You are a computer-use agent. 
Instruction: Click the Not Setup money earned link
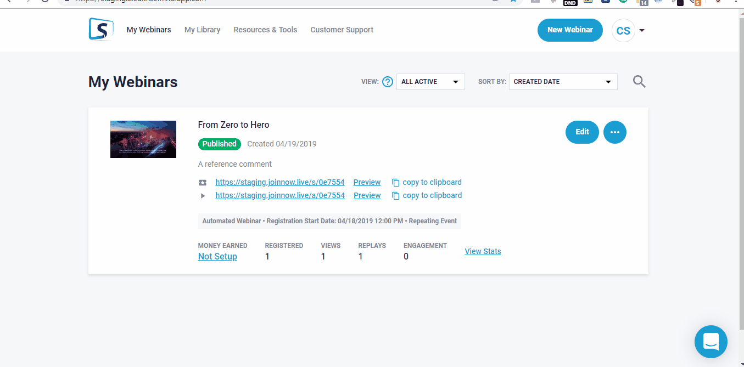217,256
